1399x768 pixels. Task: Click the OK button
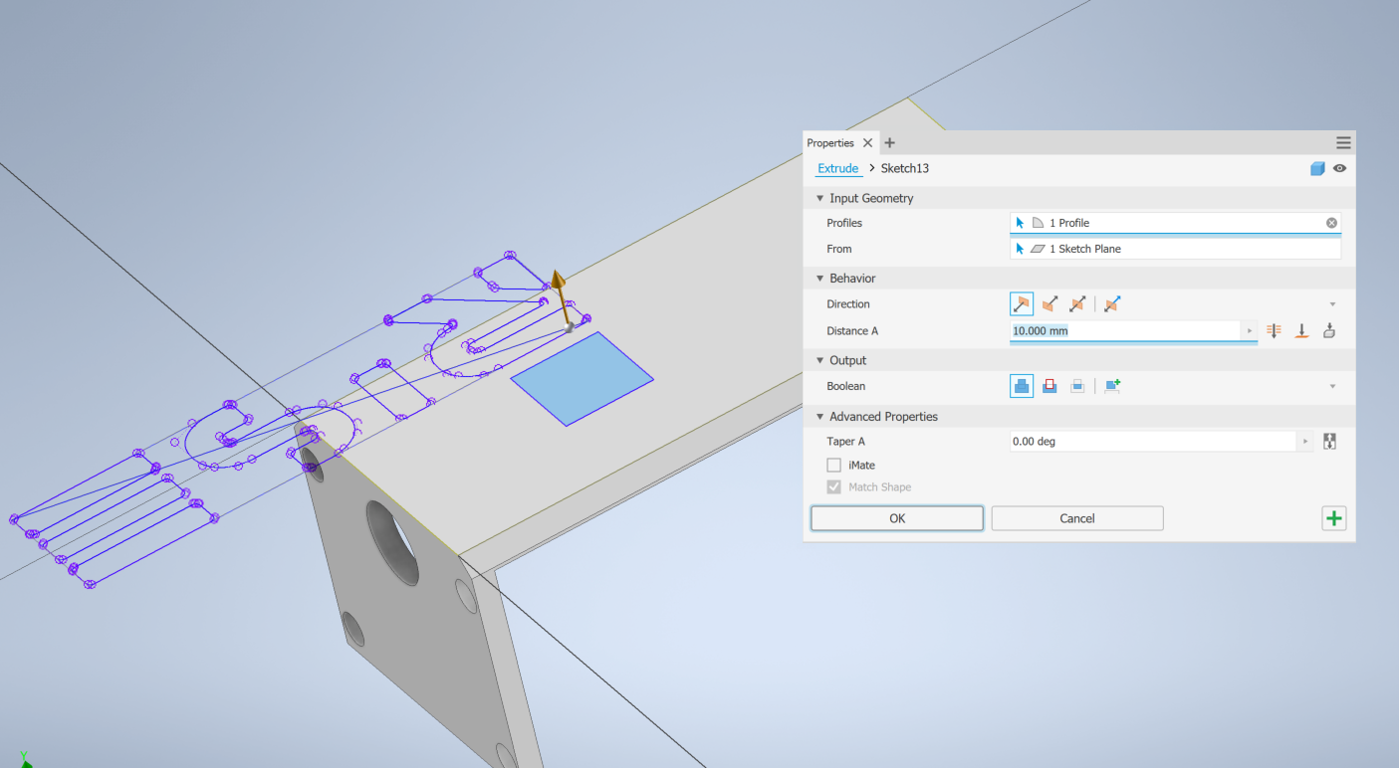896,517
